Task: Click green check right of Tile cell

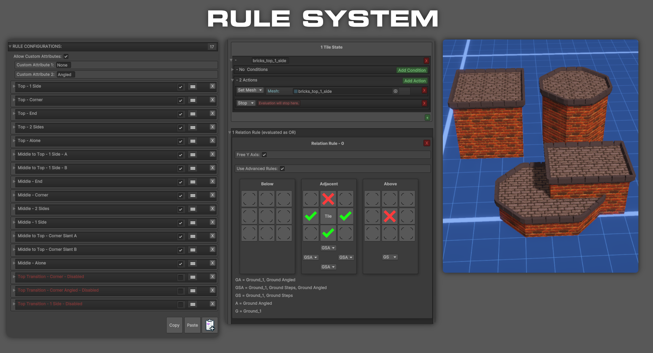Action: coord(346,216)
